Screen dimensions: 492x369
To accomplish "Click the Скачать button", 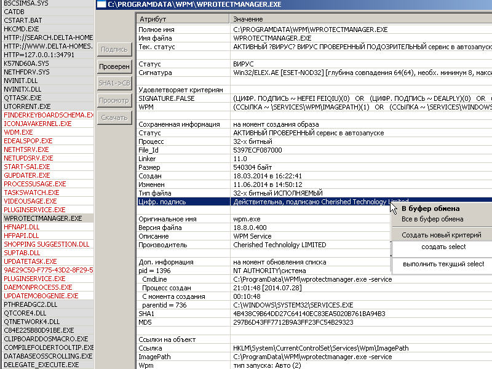I will 114,117.
